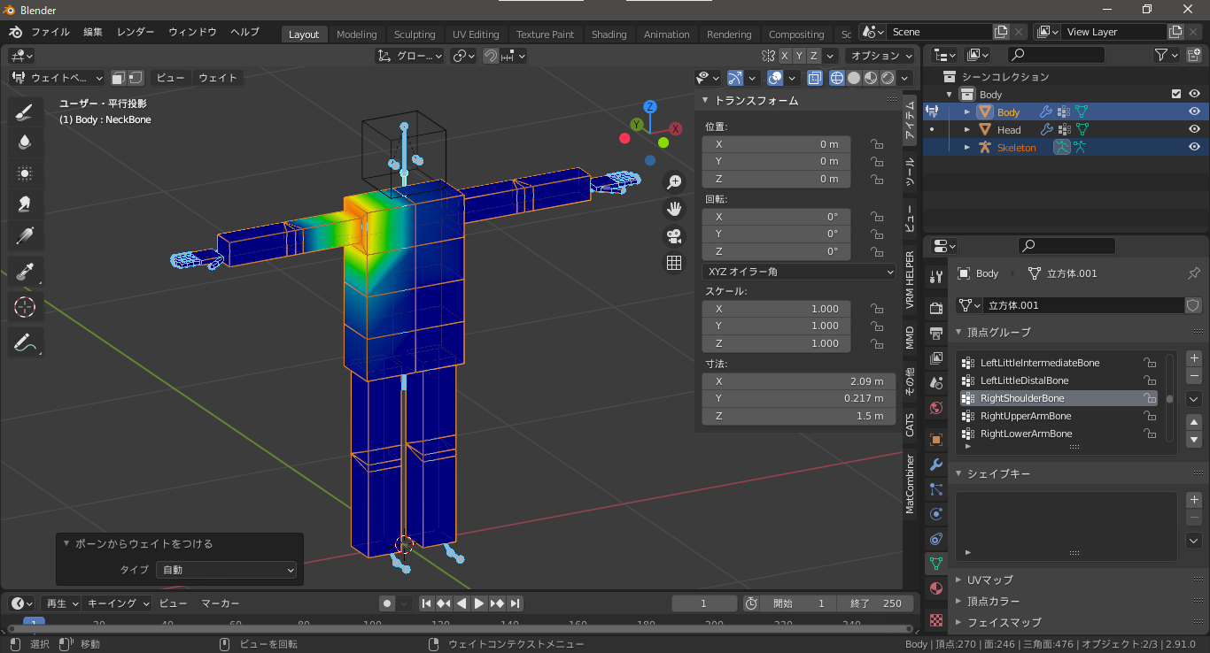The height and width of the screenshot is (653, 1210).
Task: Add new collection in outliner header
Action: point(1193,55)
